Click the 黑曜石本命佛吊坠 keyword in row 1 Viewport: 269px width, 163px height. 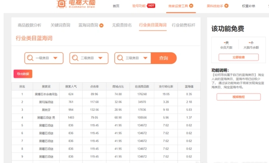(x=46, y=94)
